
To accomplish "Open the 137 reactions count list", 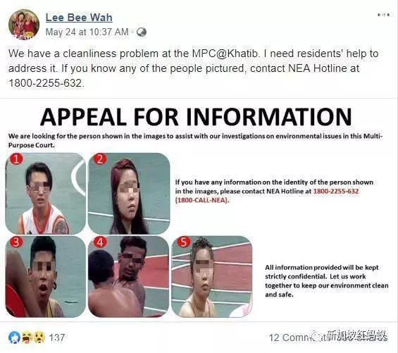I will pyautogui.click(x=56, y=337).
